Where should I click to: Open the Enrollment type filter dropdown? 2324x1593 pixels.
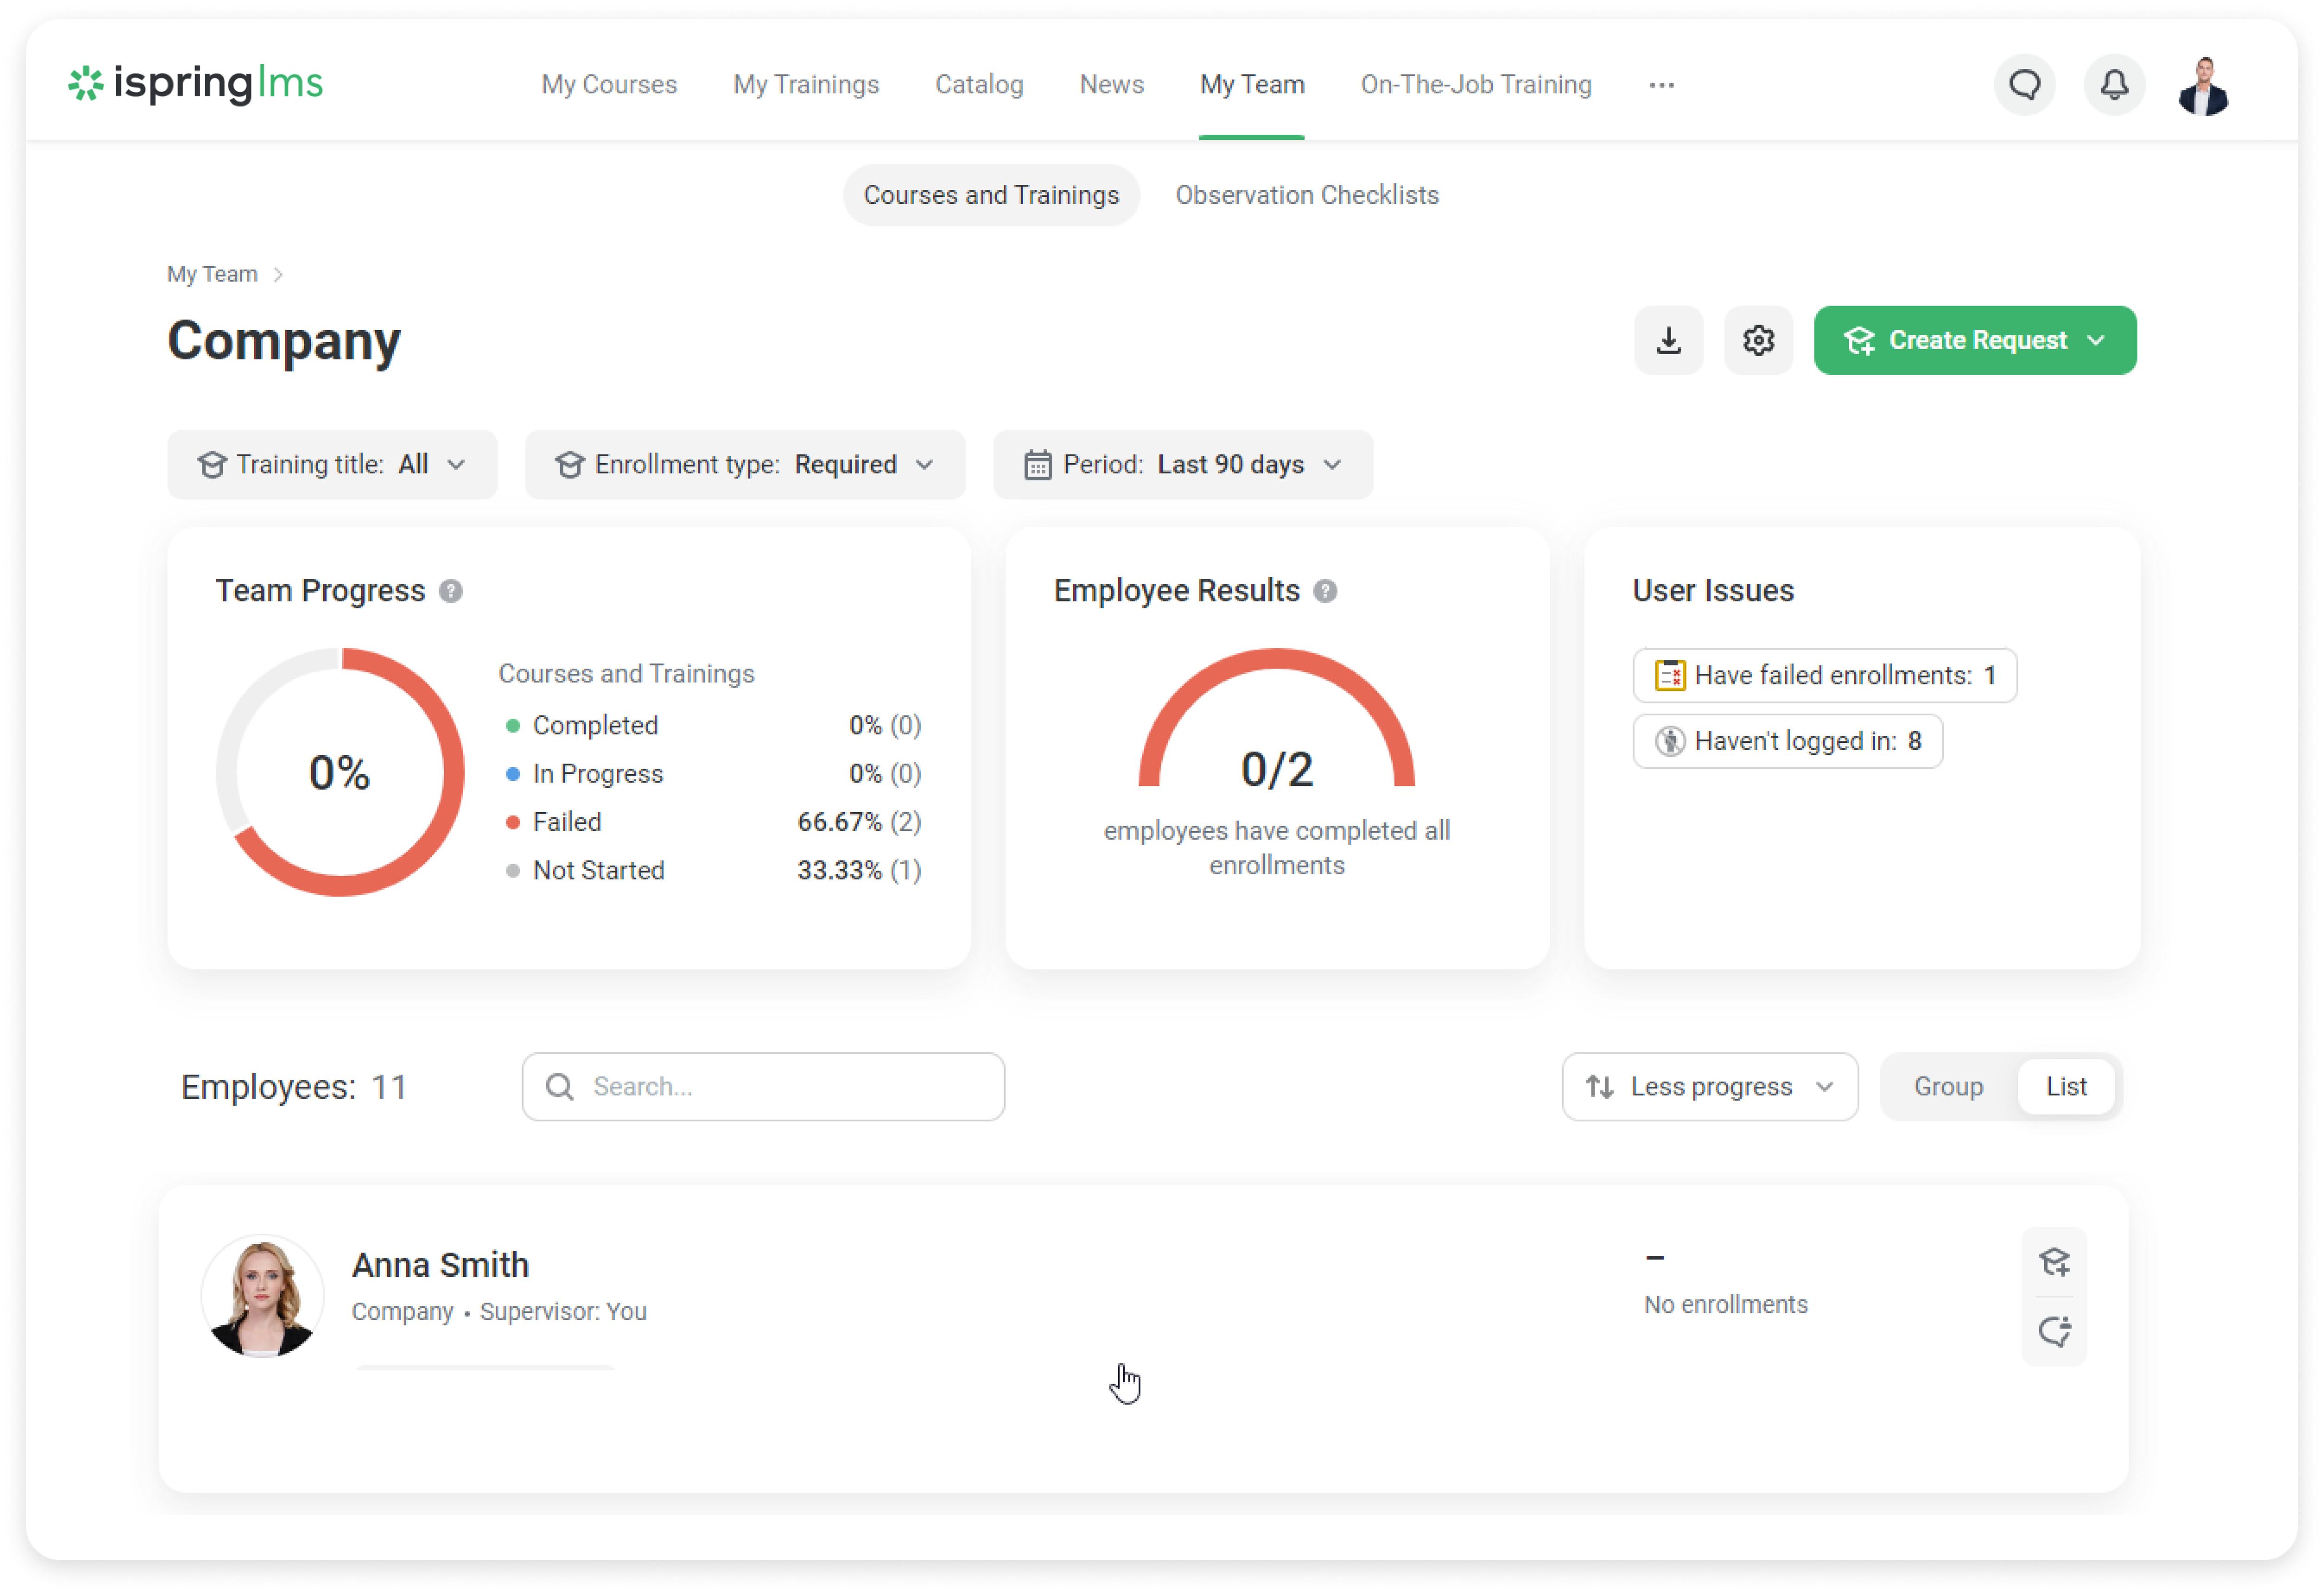pos(745,465)
